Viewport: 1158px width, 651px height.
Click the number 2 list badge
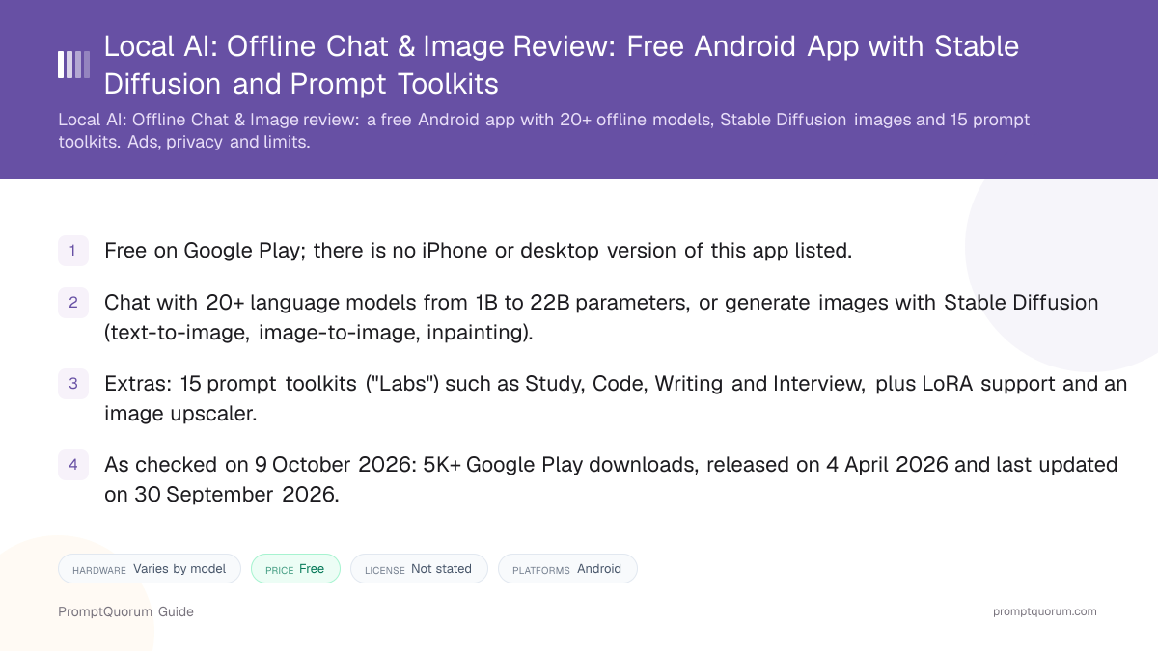tap(73, 303)
